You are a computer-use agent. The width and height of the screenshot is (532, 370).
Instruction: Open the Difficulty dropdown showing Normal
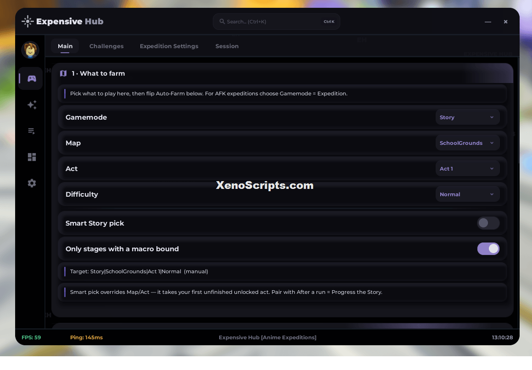pyautogui.click(x=467, y=194)
